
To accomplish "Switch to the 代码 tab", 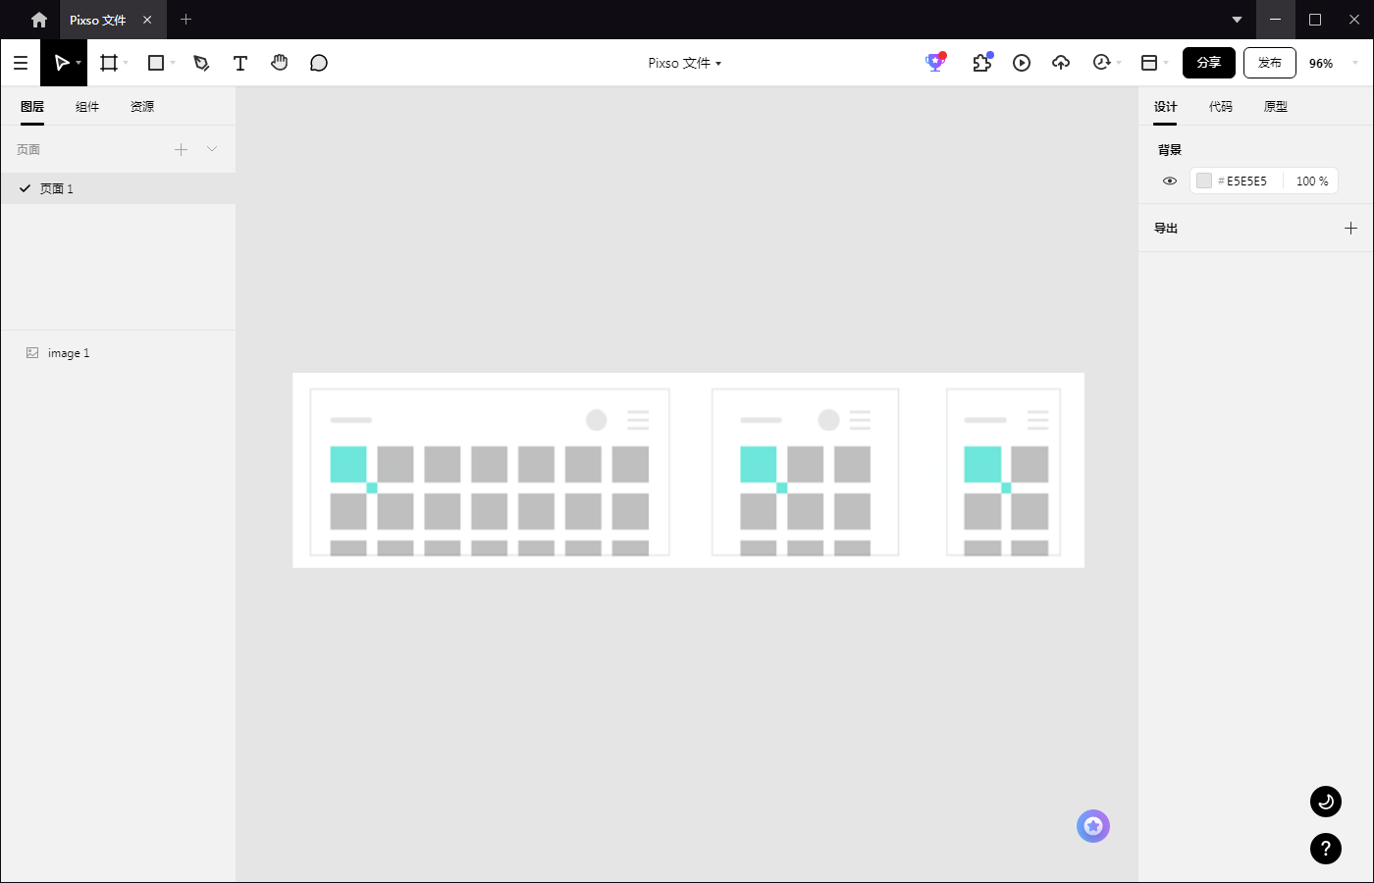I will tap(1221, 106).
